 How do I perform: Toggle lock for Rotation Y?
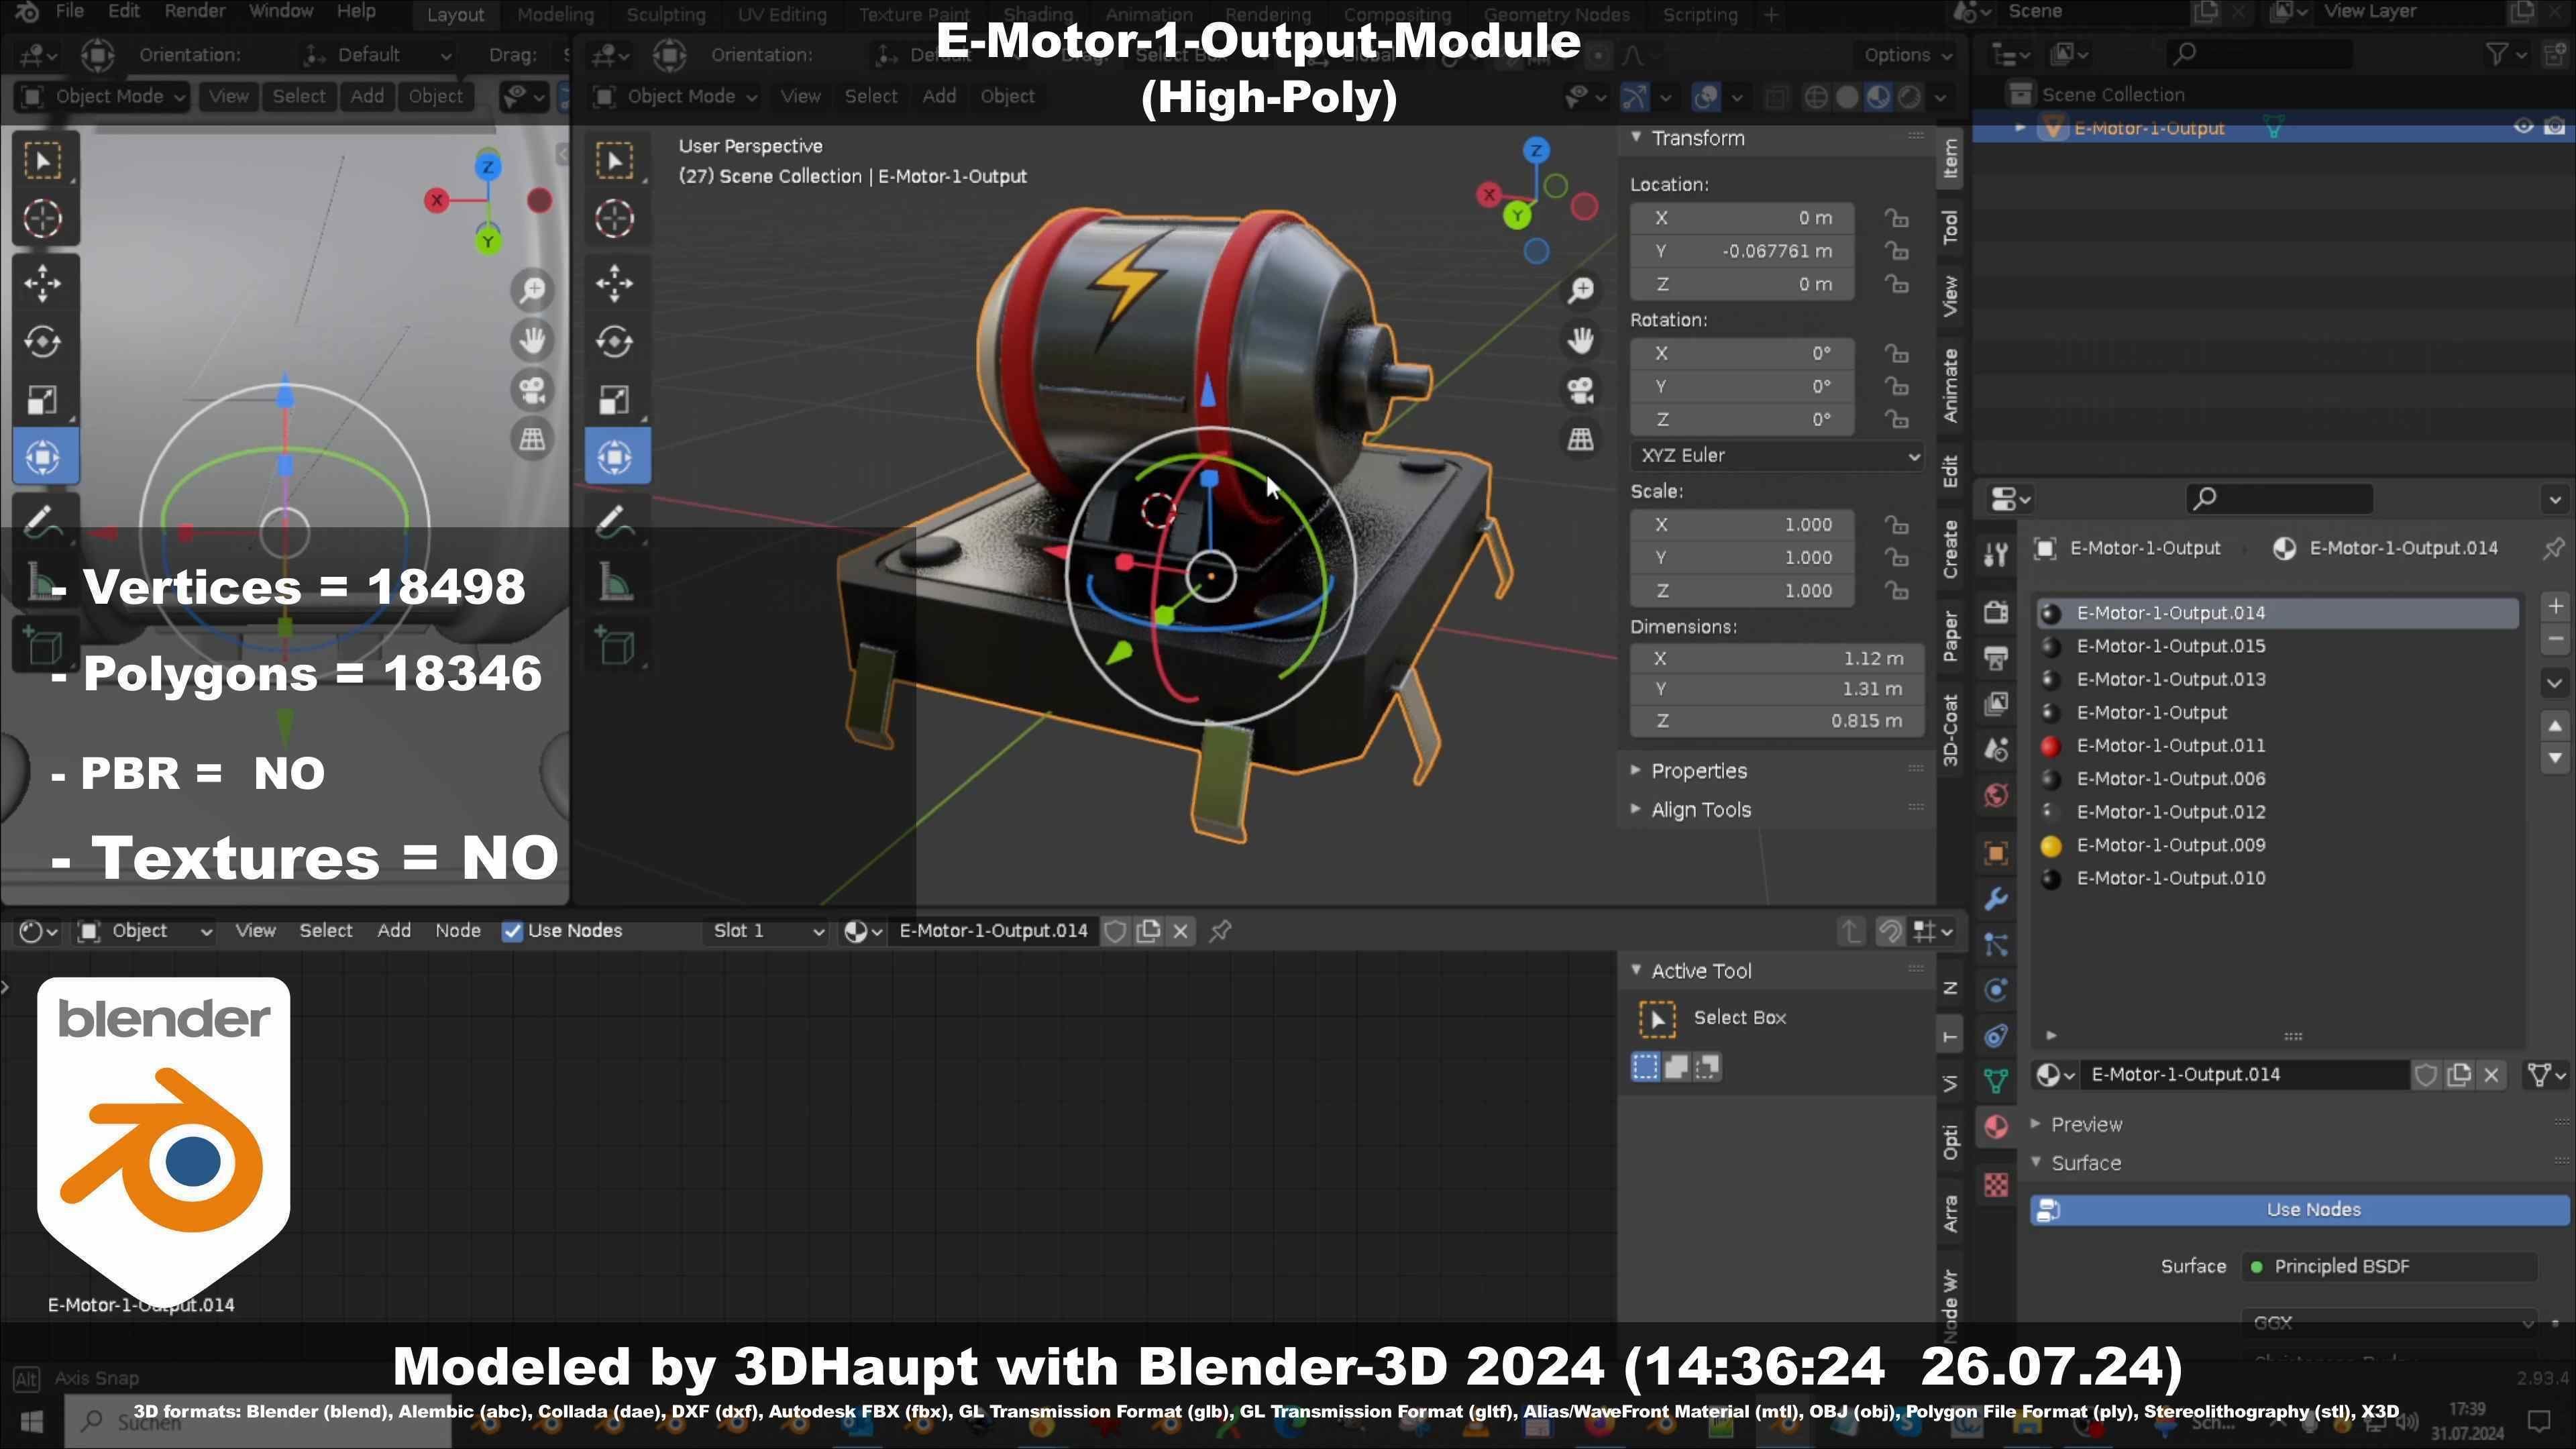click(1896, 387)
